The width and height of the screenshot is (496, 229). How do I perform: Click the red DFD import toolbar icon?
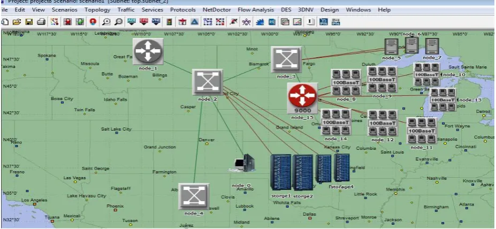tap(144, 22)
